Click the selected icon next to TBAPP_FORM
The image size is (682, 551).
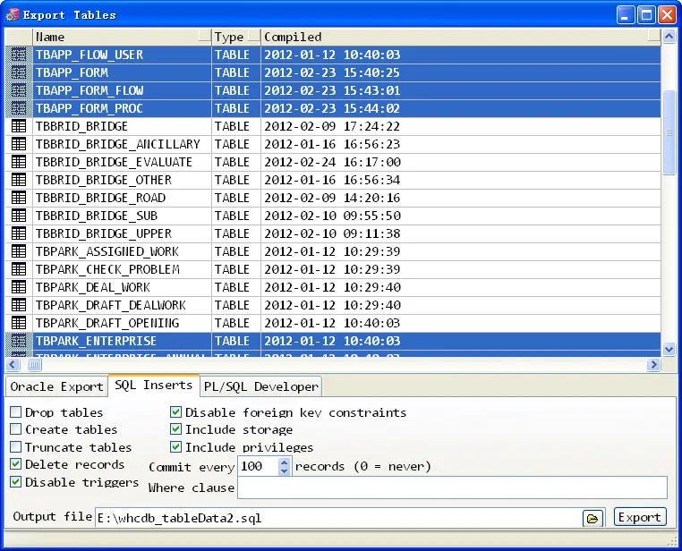(x=19, y=72)
